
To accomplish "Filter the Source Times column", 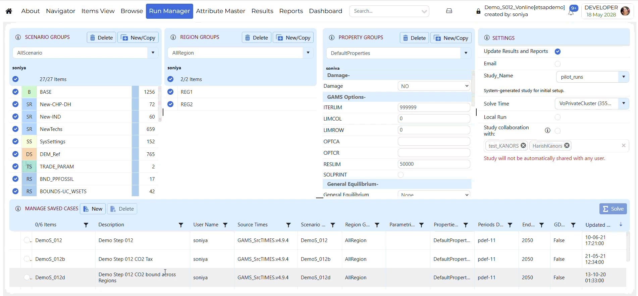I will point(288,225).
